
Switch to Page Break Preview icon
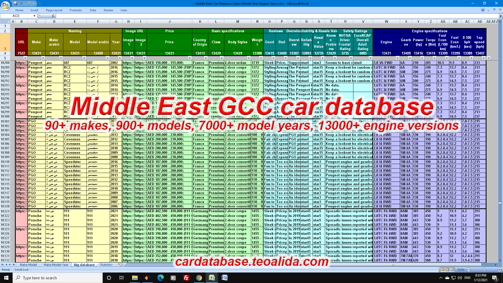point(453,270)
